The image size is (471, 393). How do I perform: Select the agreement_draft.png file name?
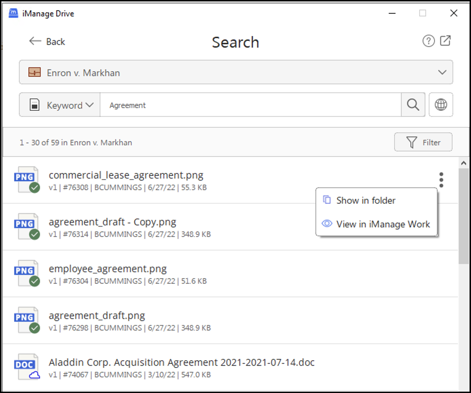97,316
